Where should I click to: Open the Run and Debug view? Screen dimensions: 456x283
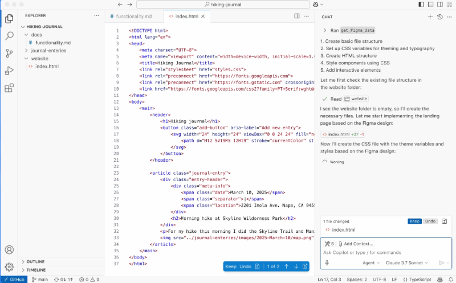[9, 71]
